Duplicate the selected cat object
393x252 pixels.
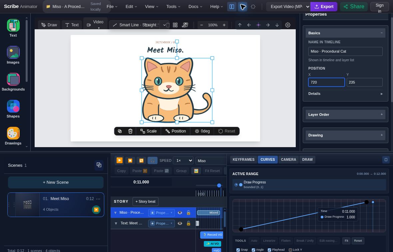coord(120,131)
